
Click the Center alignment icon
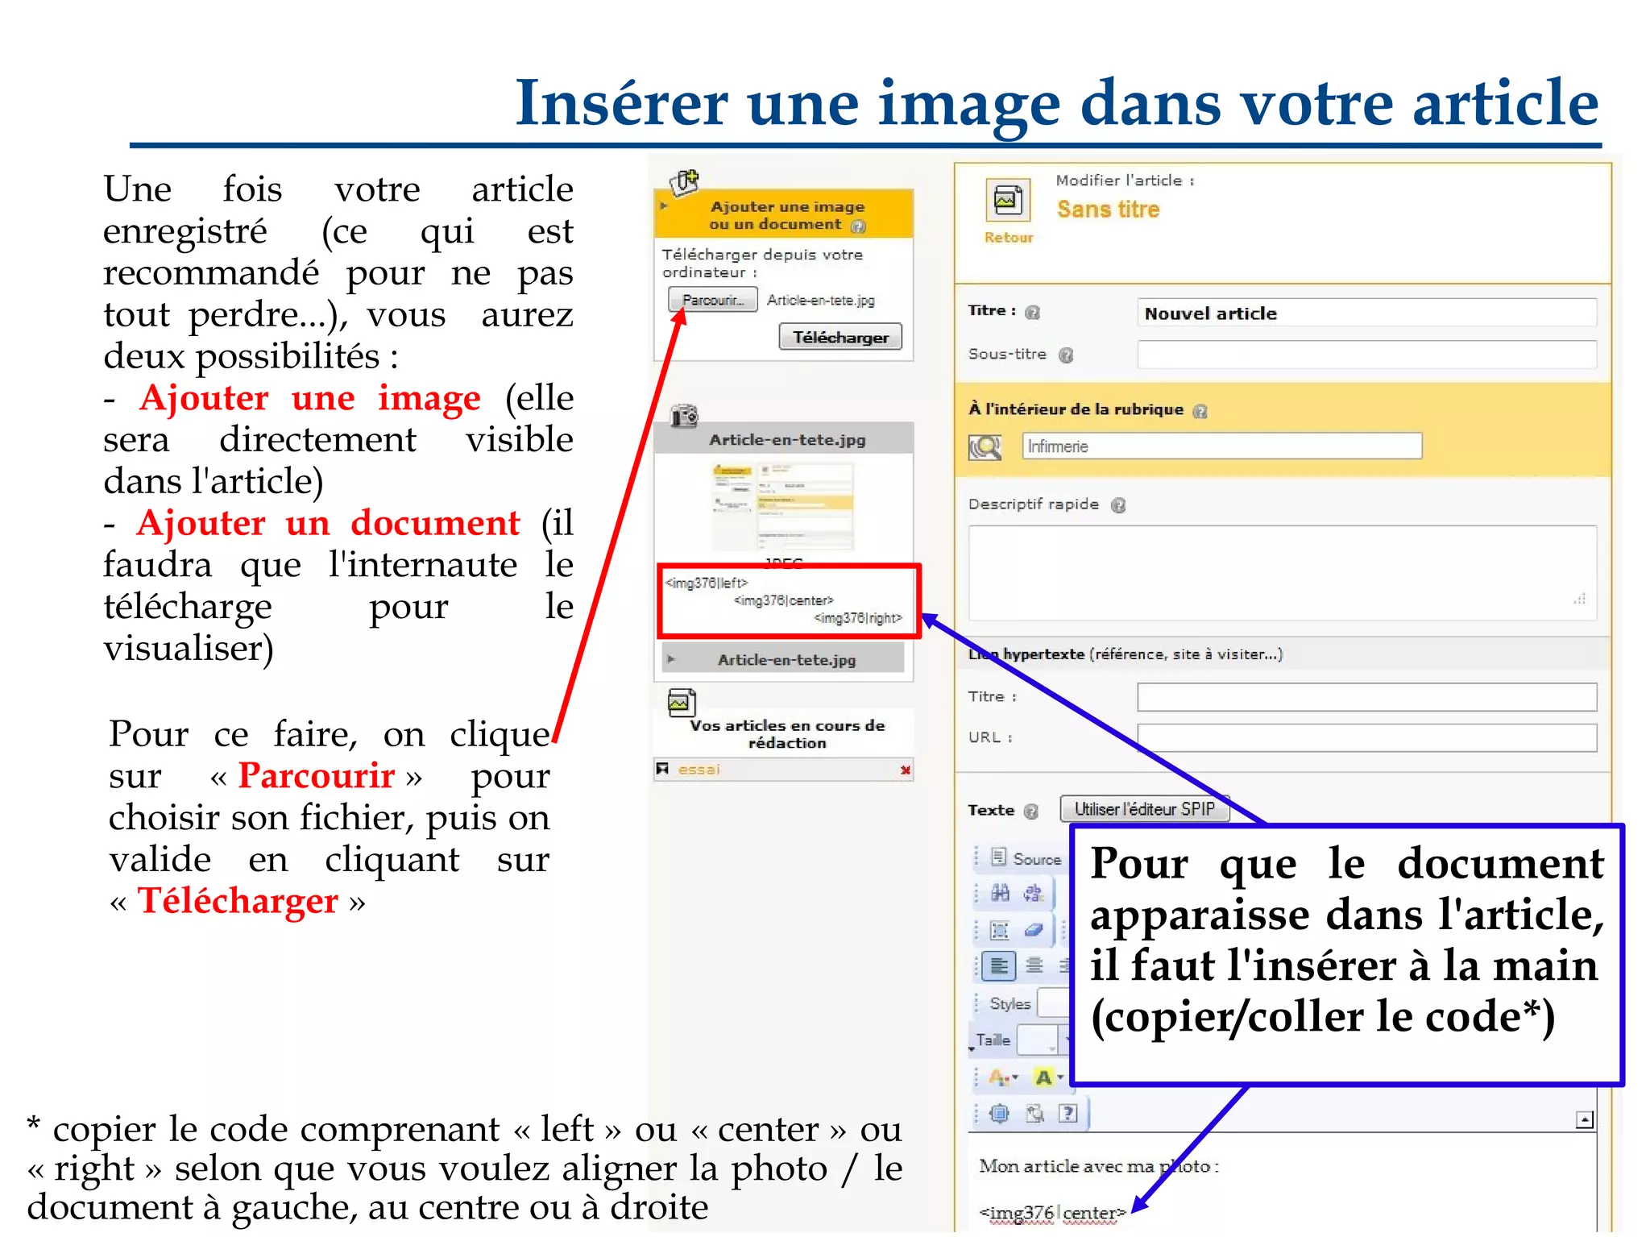[x=1034, y=965]
